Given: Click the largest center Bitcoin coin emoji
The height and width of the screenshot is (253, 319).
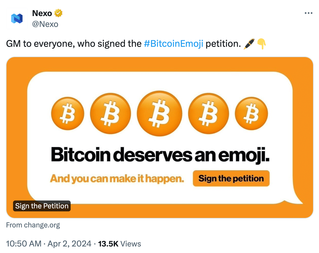Looking at the screenshot, I should click(159, 113).
